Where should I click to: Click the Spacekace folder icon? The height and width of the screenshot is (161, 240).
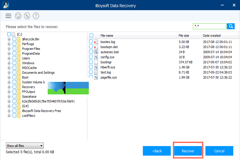pyautogui.click(x=19, y=96)
